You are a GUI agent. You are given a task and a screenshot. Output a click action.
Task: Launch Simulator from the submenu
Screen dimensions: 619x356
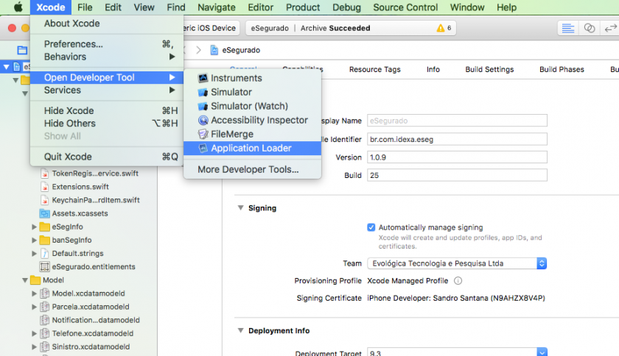point(231,92)
